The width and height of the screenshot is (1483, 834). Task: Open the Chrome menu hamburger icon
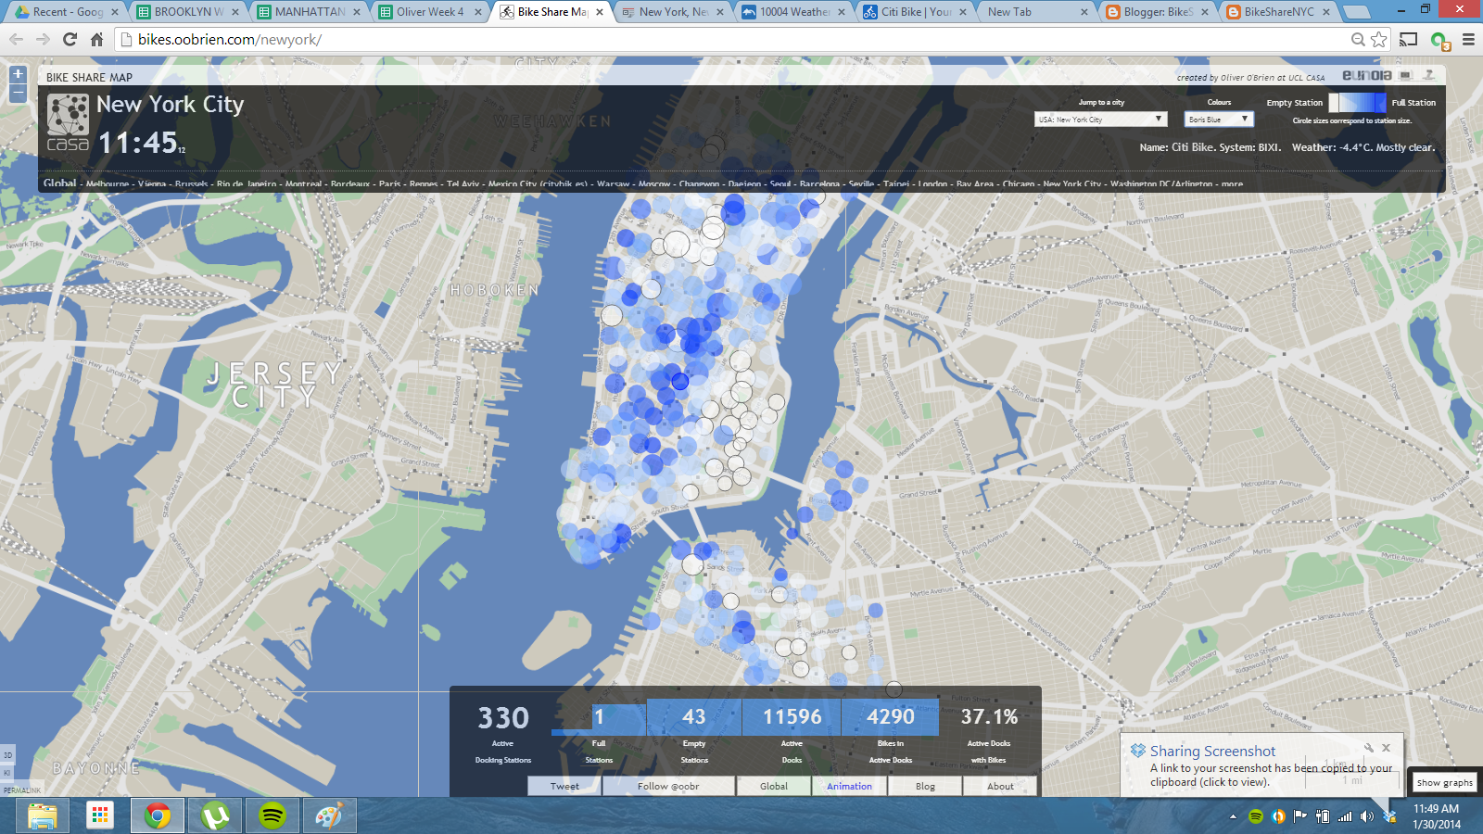(x=1468, y=40)
